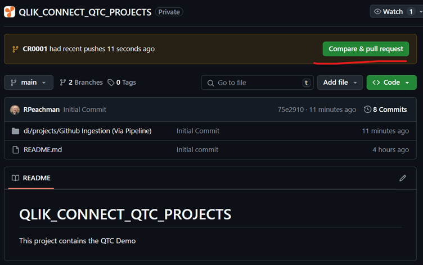Click the '4 hours ago' timestamp
This screenshot has height=265, width=423.
390,150
